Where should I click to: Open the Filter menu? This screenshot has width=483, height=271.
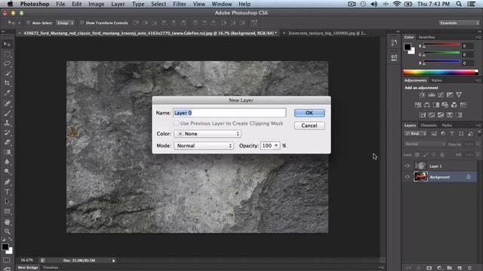(180, 4)
